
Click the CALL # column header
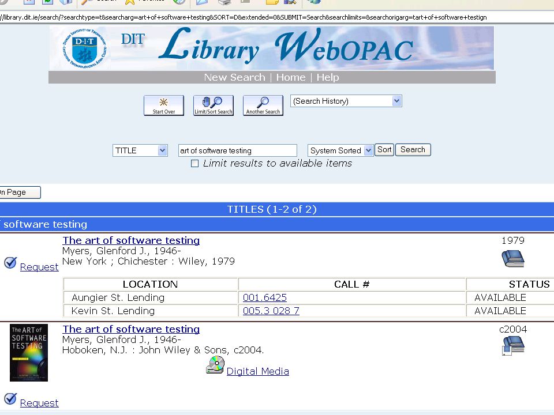tap(352, 284)
